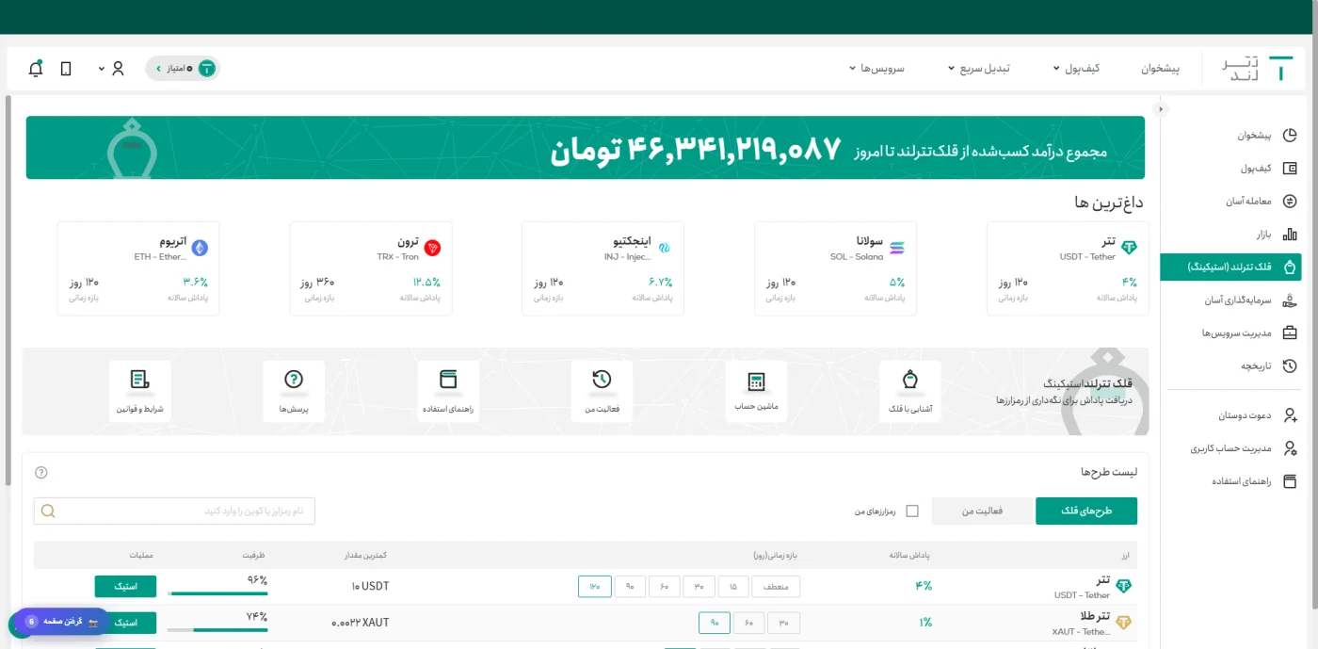
Task: Click the ظرفیت column header
Action: pos(254,555)
